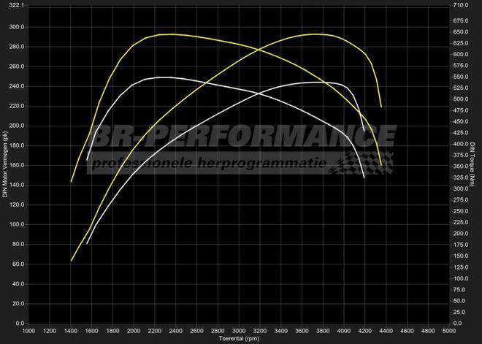Click the yellow torque curve's peak near 2300 rpm
This screenshot has width=482, height=344.
[x=168, y=34]
